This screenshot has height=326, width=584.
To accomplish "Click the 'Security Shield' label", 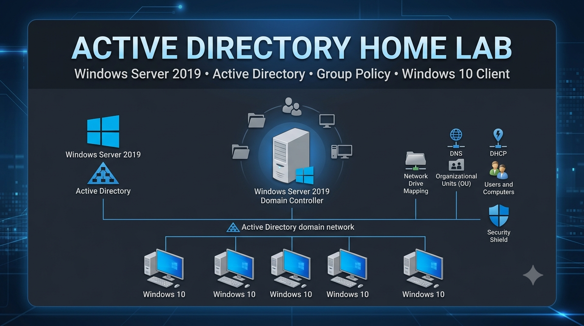I will 499,236.
